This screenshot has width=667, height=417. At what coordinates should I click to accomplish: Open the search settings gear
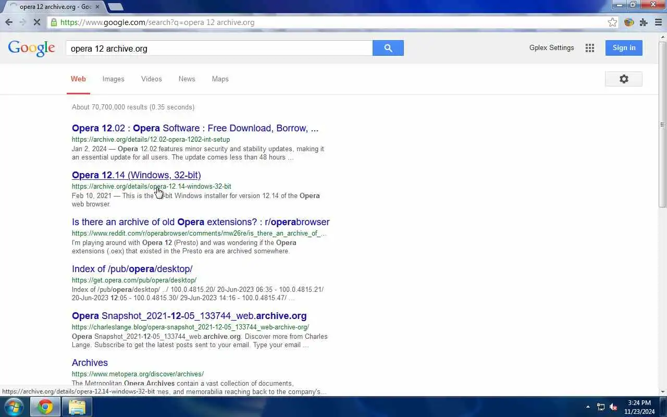click(x=624, y=79)
